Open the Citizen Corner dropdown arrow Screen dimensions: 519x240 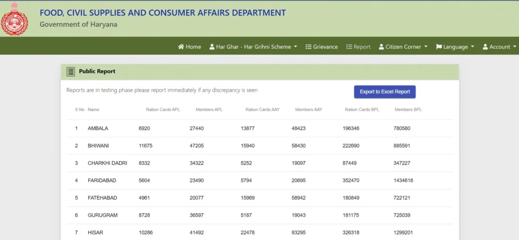[x=426, y=47]
